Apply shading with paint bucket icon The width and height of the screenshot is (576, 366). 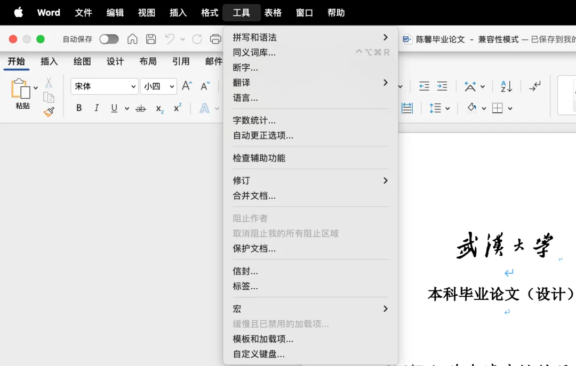point(472,108)
